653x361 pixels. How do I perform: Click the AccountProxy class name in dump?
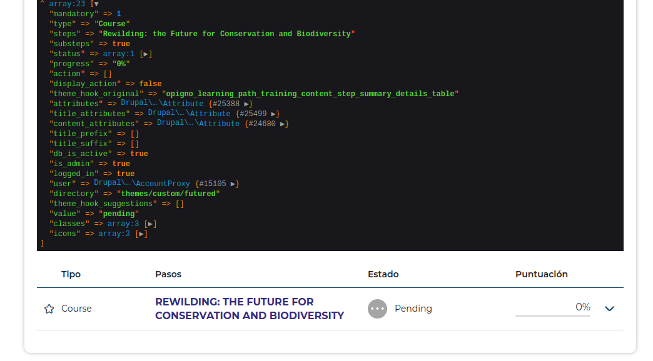coord(163,184)
